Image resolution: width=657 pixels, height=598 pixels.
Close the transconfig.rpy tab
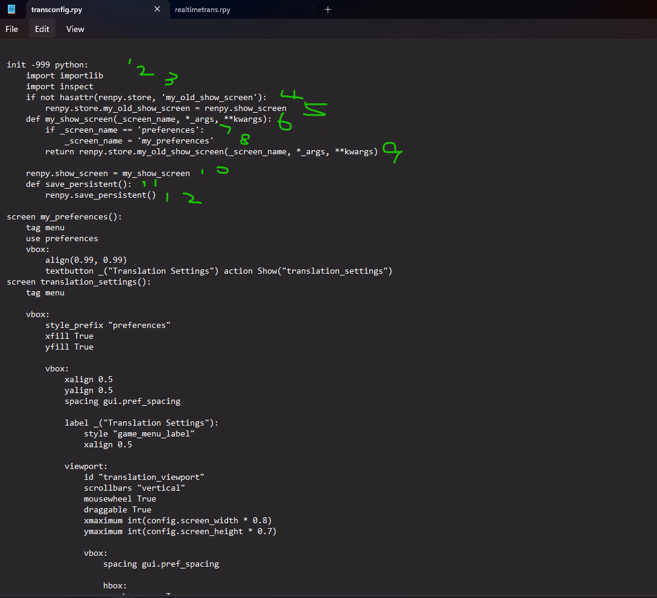click(x=157, y=9)
